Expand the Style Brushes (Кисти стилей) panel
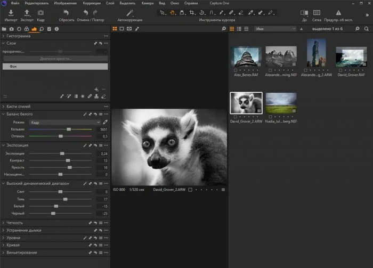373x268 pixels. pyautogui.click(x=3, y=107)
